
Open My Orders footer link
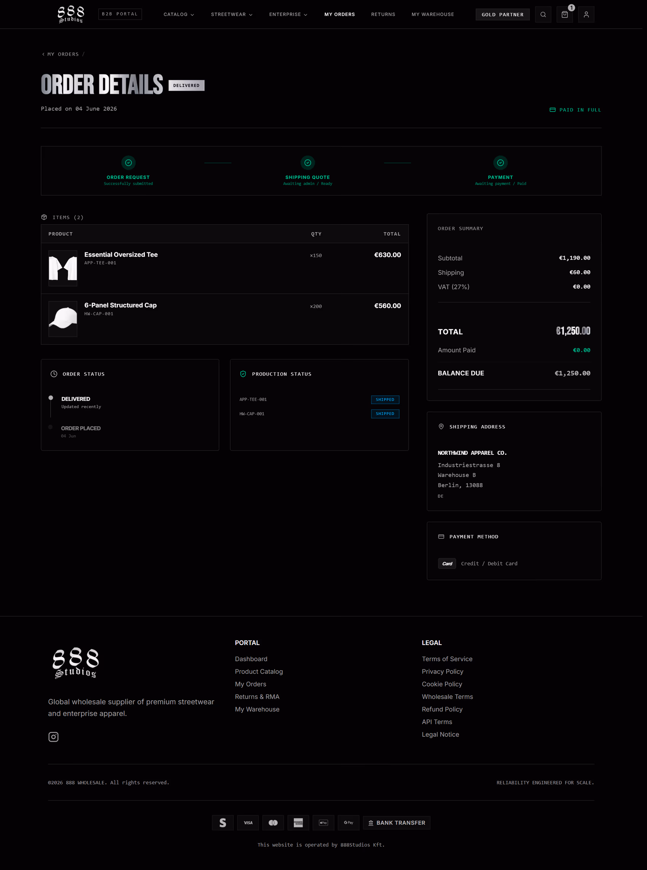[250, 684]
